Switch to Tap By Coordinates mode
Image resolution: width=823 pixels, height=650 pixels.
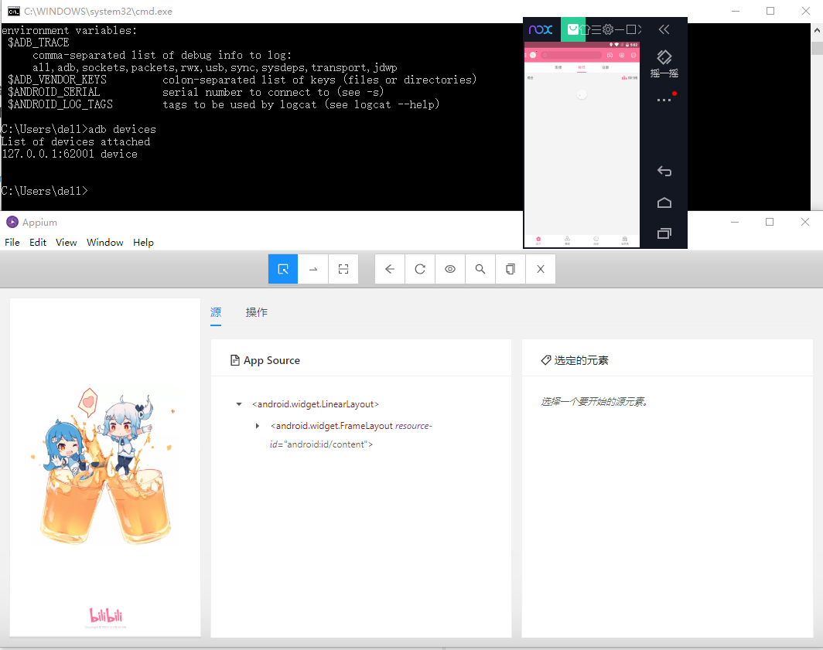point(343,269)
